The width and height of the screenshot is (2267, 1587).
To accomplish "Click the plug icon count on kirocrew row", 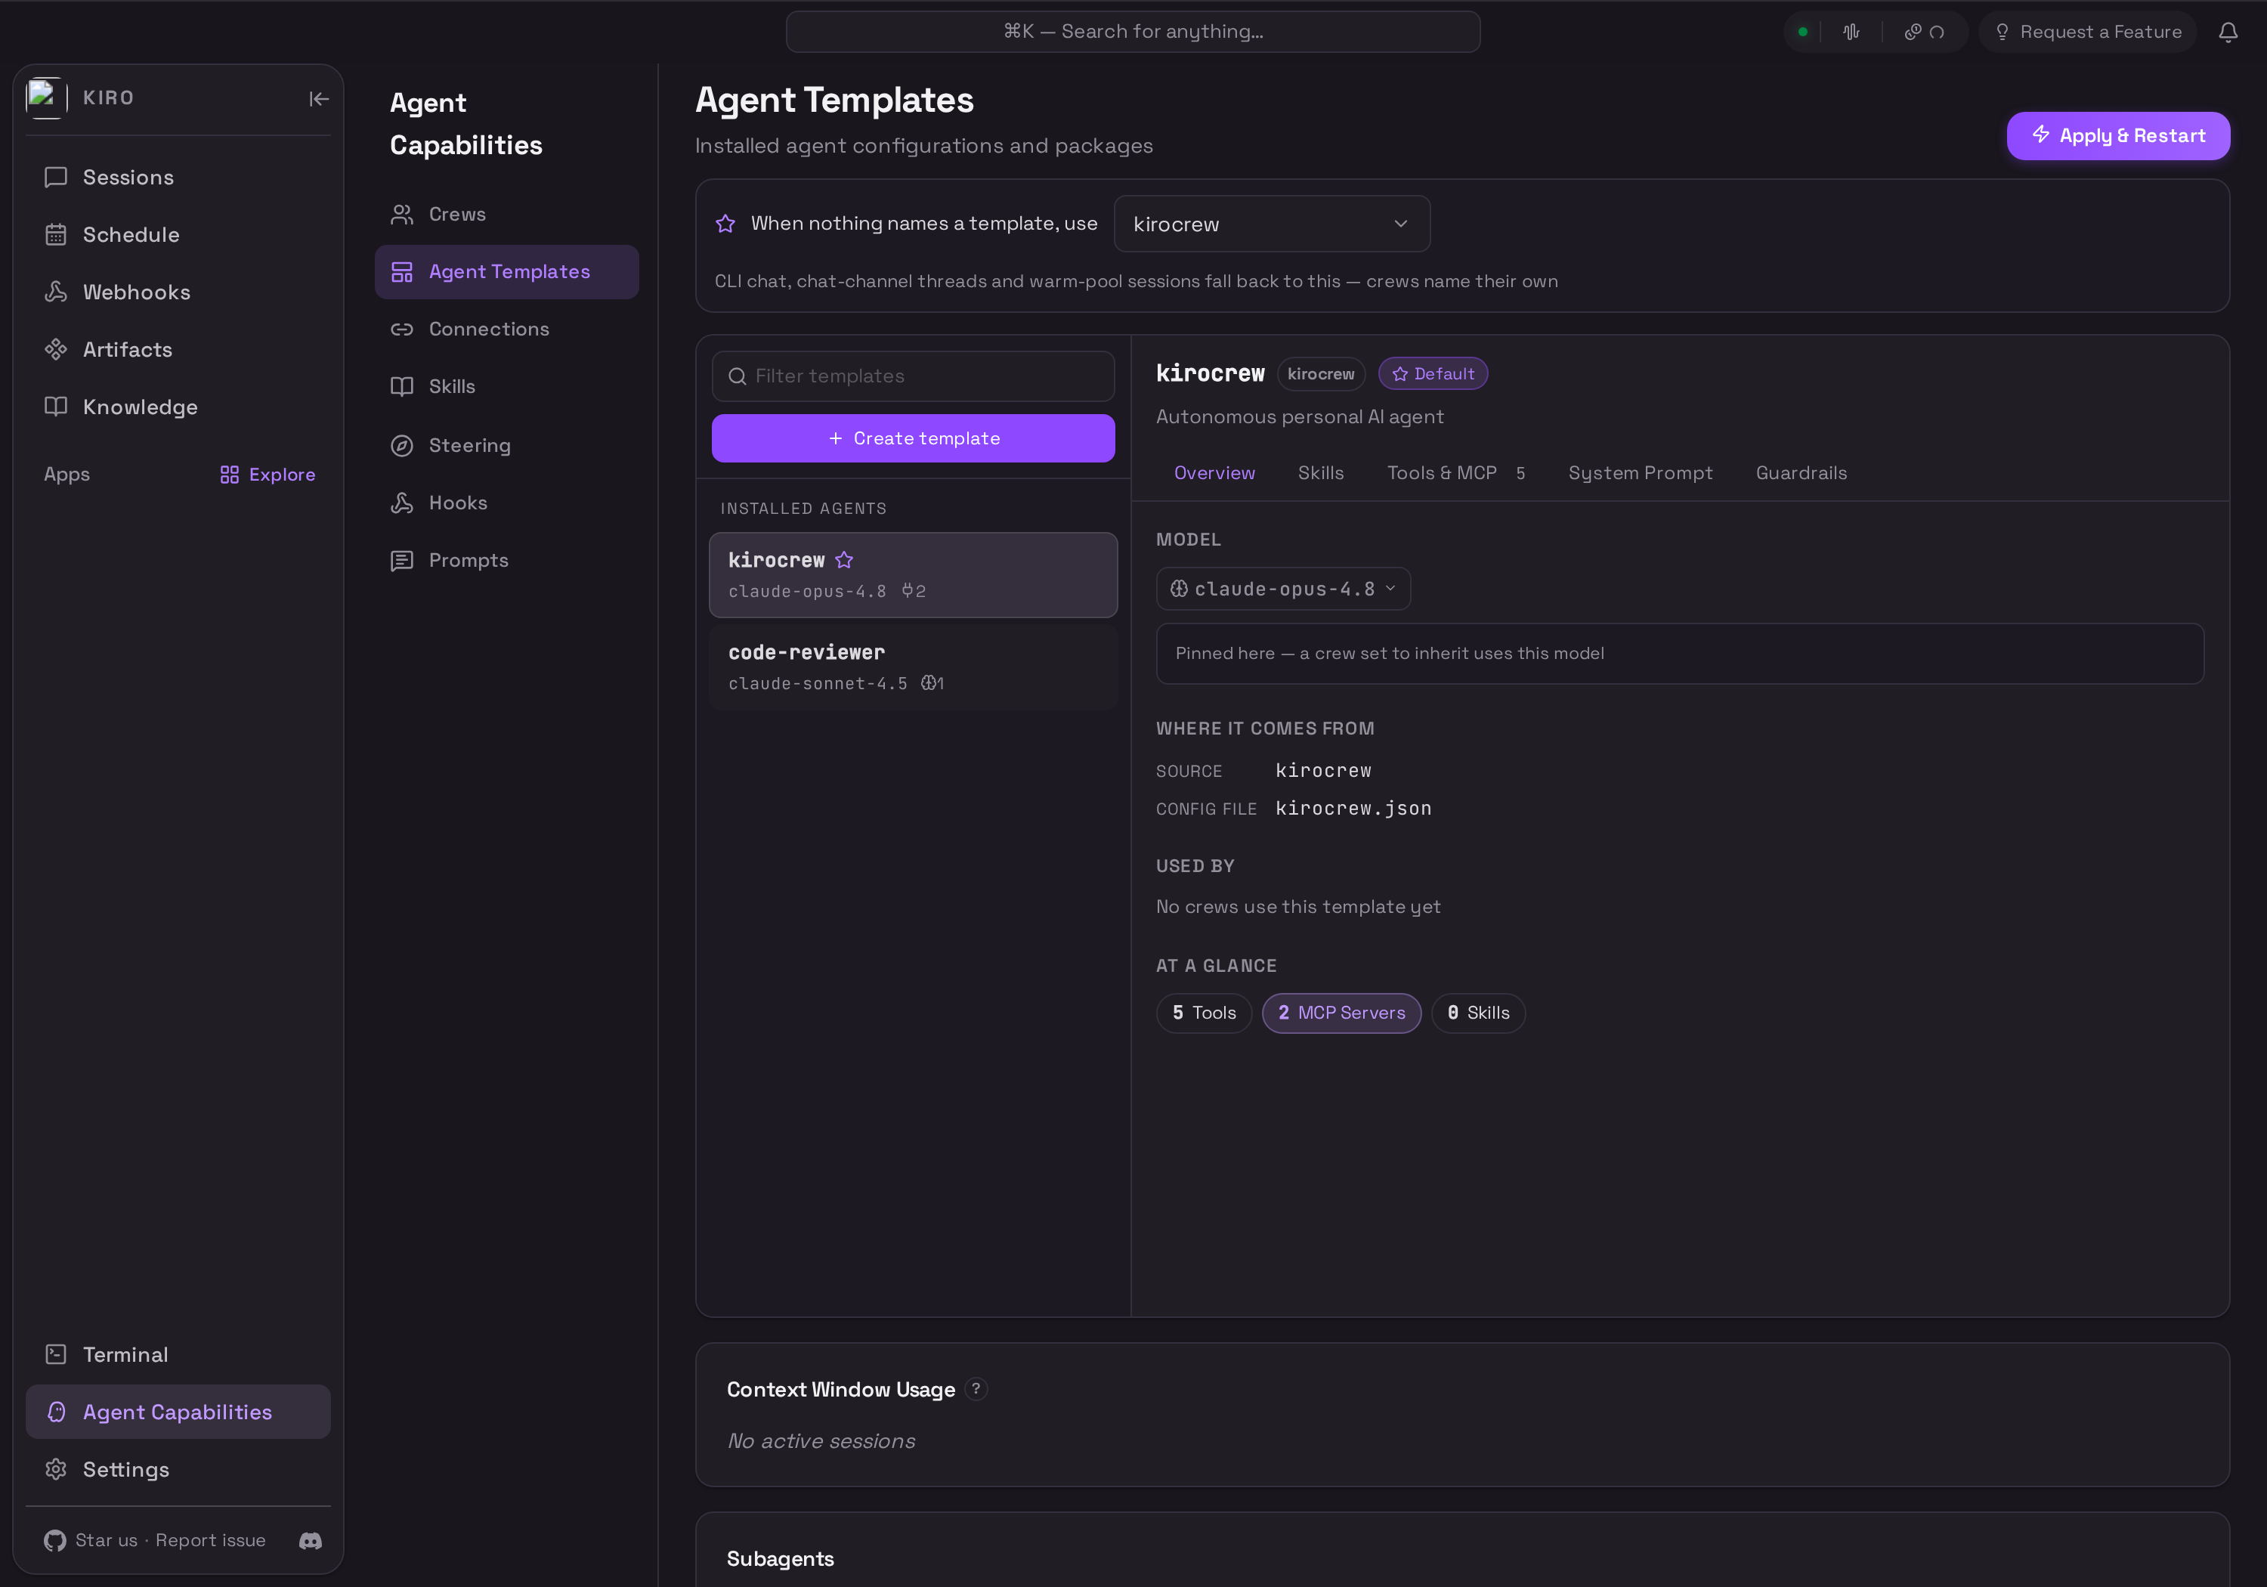I will coord(914,592).
